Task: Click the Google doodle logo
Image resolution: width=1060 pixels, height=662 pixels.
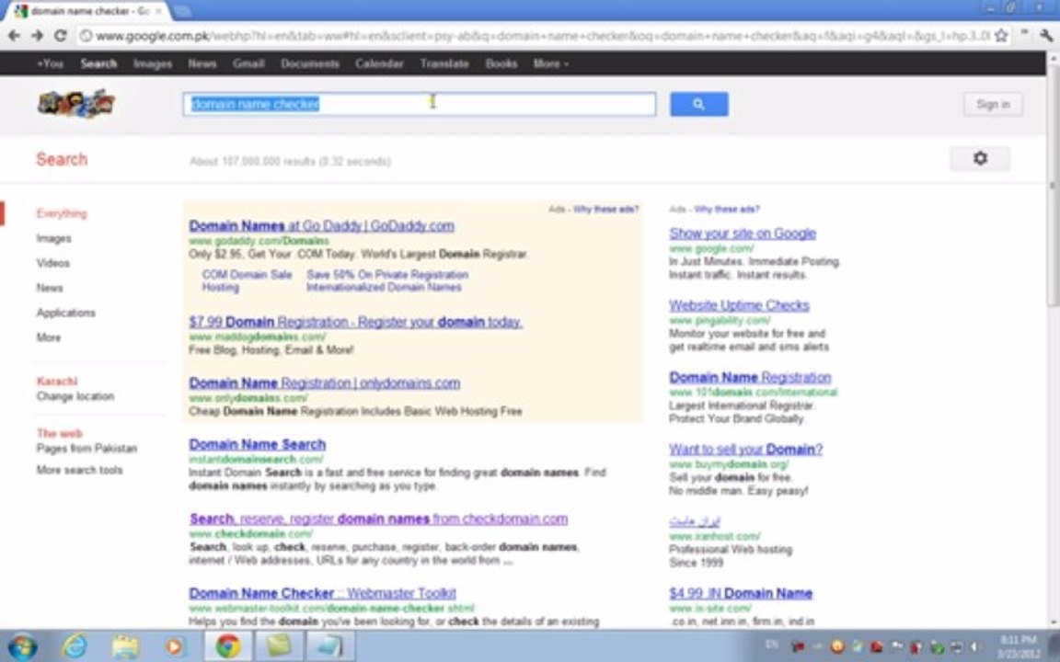Action: 76,103
